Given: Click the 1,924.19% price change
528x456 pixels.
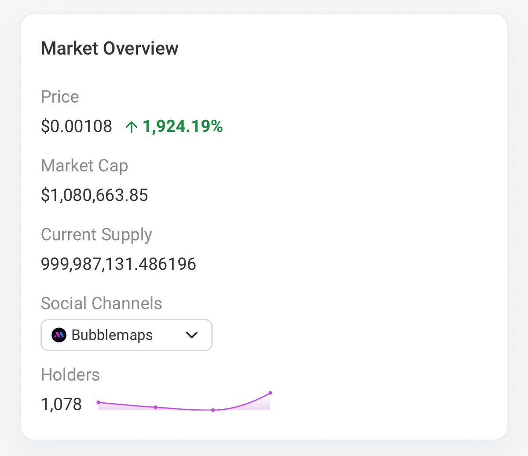Looking at the screenshot, I should tap(183, 126).
